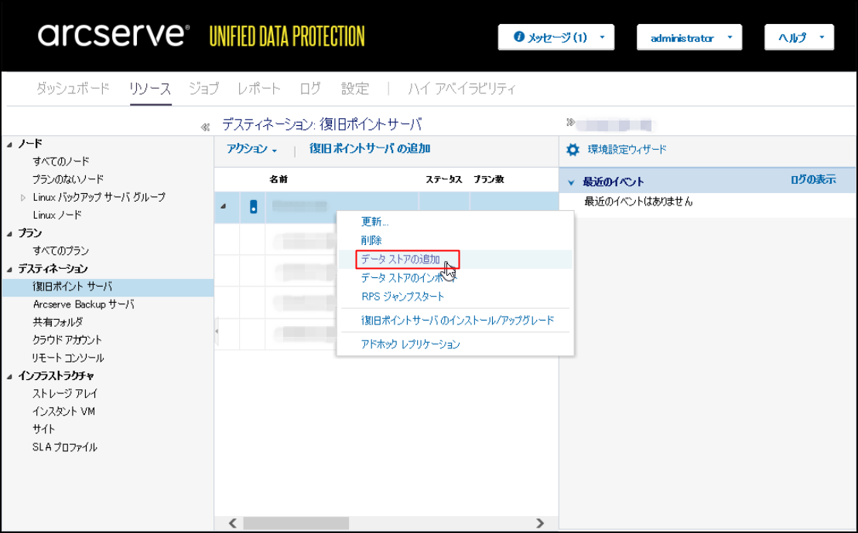Open the administrator dropdown
The width and height of the screenshot is (858, 533).
point(689,38)
